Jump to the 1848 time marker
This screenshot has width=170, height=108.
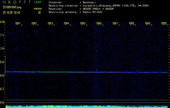[131, 23]
